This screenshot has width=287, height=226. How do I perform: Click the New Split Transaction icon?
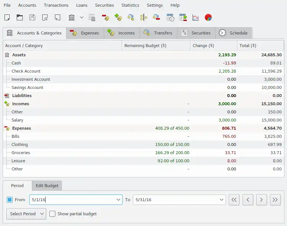click(x=144, y=17)
